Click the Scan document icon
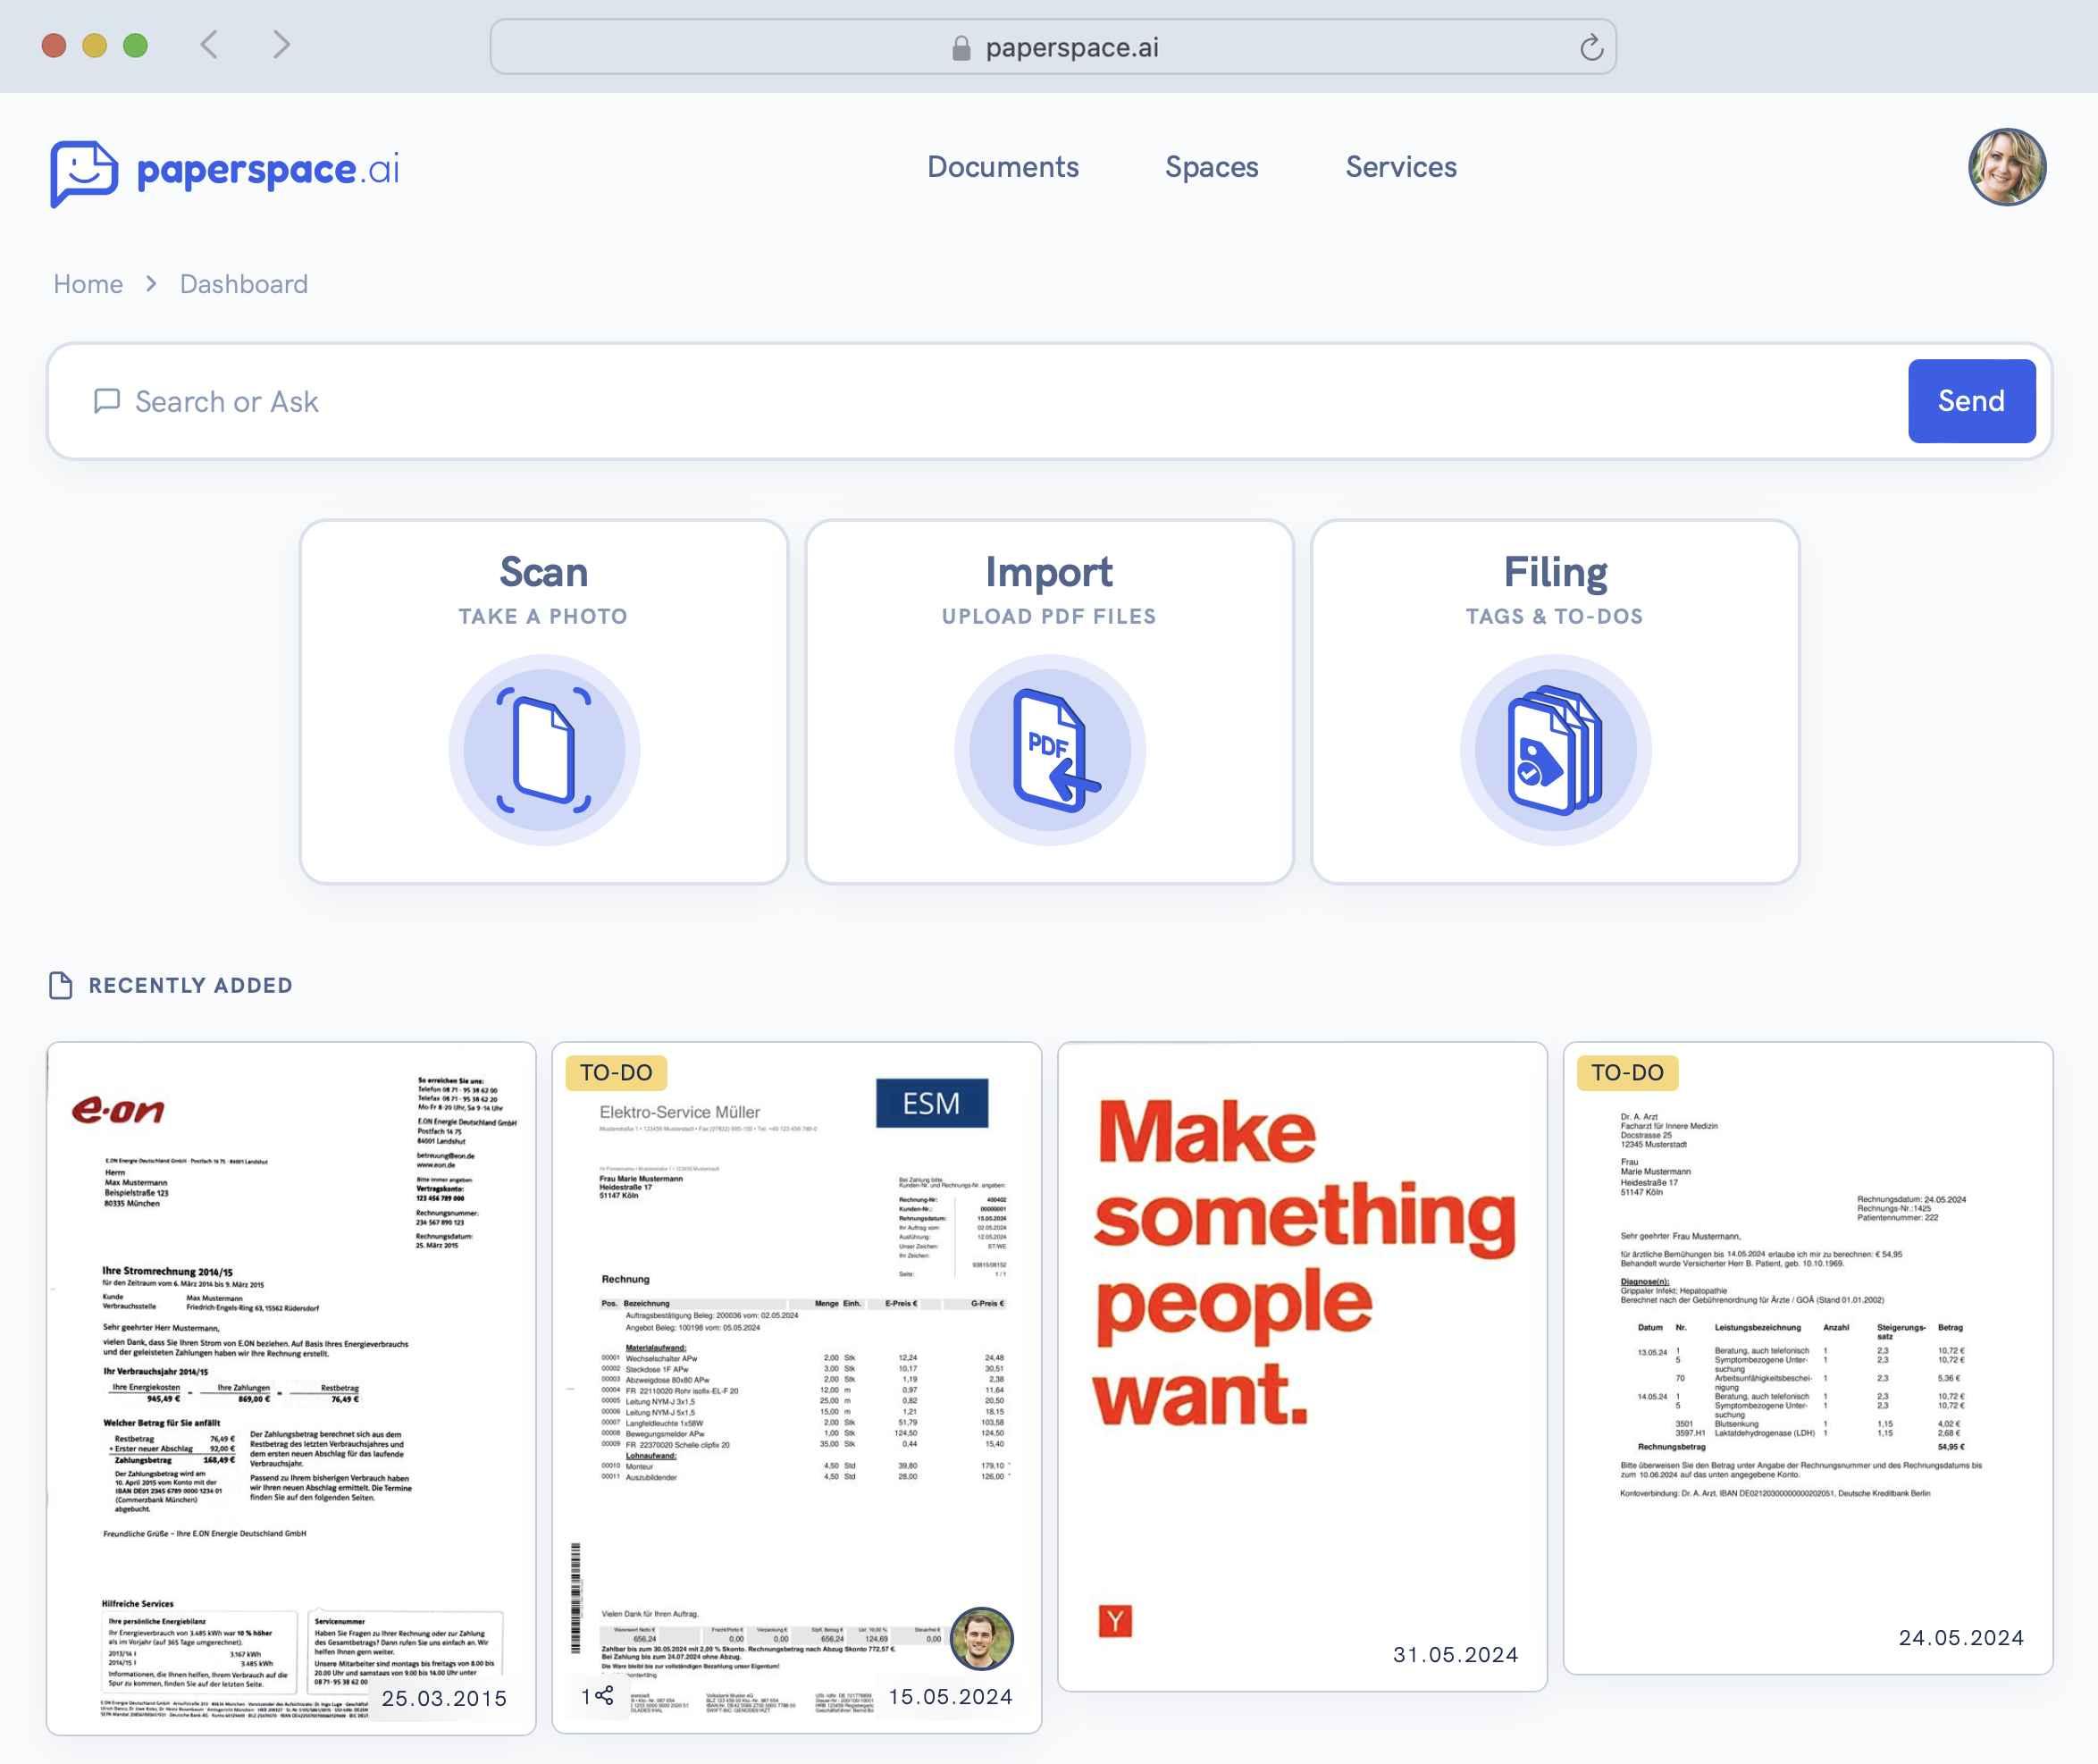 click(x=544, y=750)
